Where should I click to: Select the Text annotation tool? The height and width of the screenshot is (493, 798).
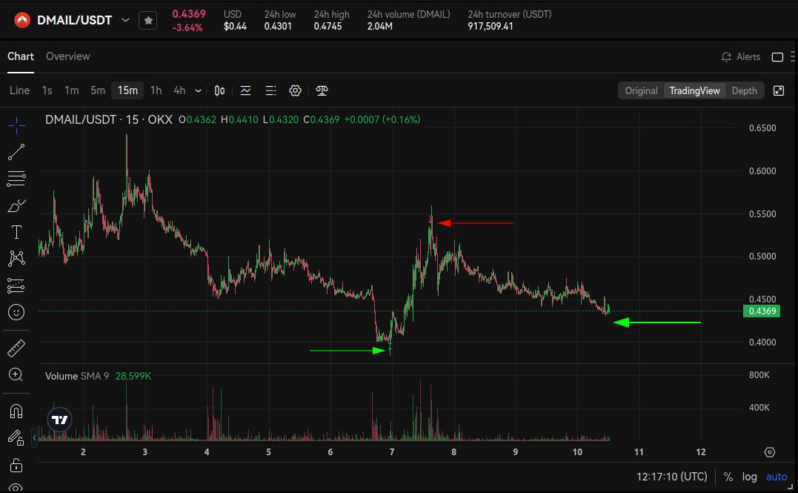16,232
